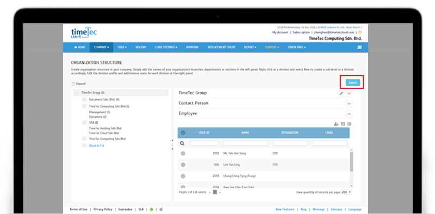Open the My Account link
Viewport: 435px width, 214px height.
(280, 33)
